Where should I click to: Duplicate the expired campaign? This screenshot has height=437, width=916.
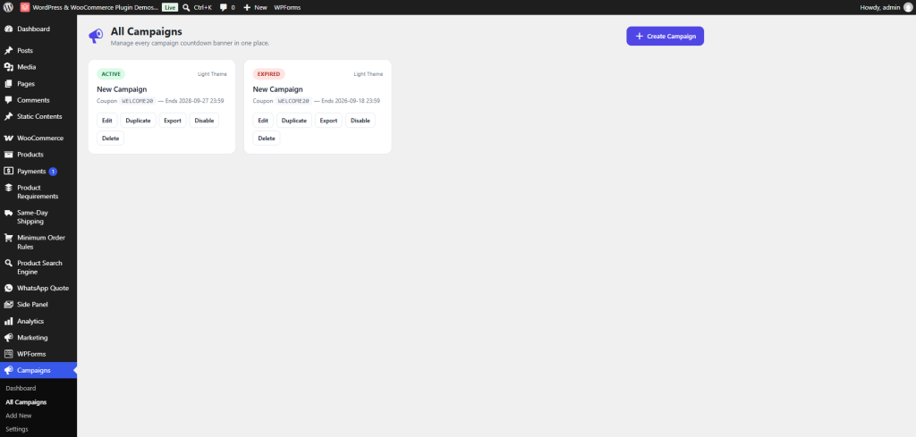click(293, 121)
